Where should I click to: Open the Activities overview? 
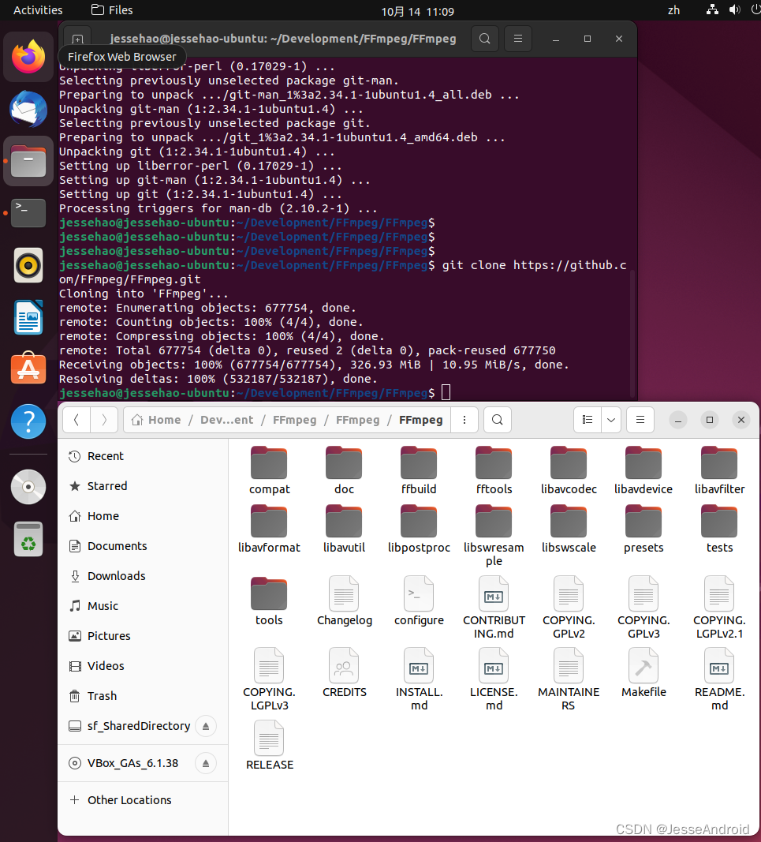click(x=38, y=10)
